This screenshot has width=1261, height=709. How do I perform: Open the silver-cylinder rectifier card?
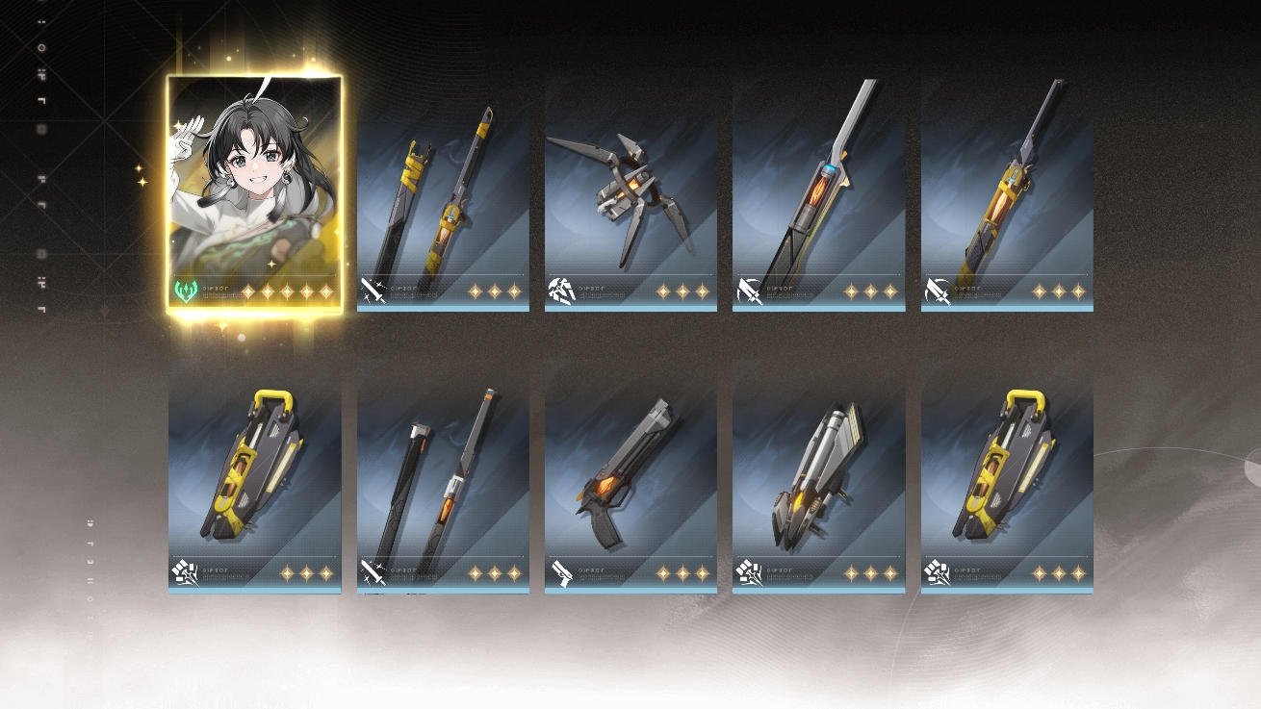click(818, 476)
